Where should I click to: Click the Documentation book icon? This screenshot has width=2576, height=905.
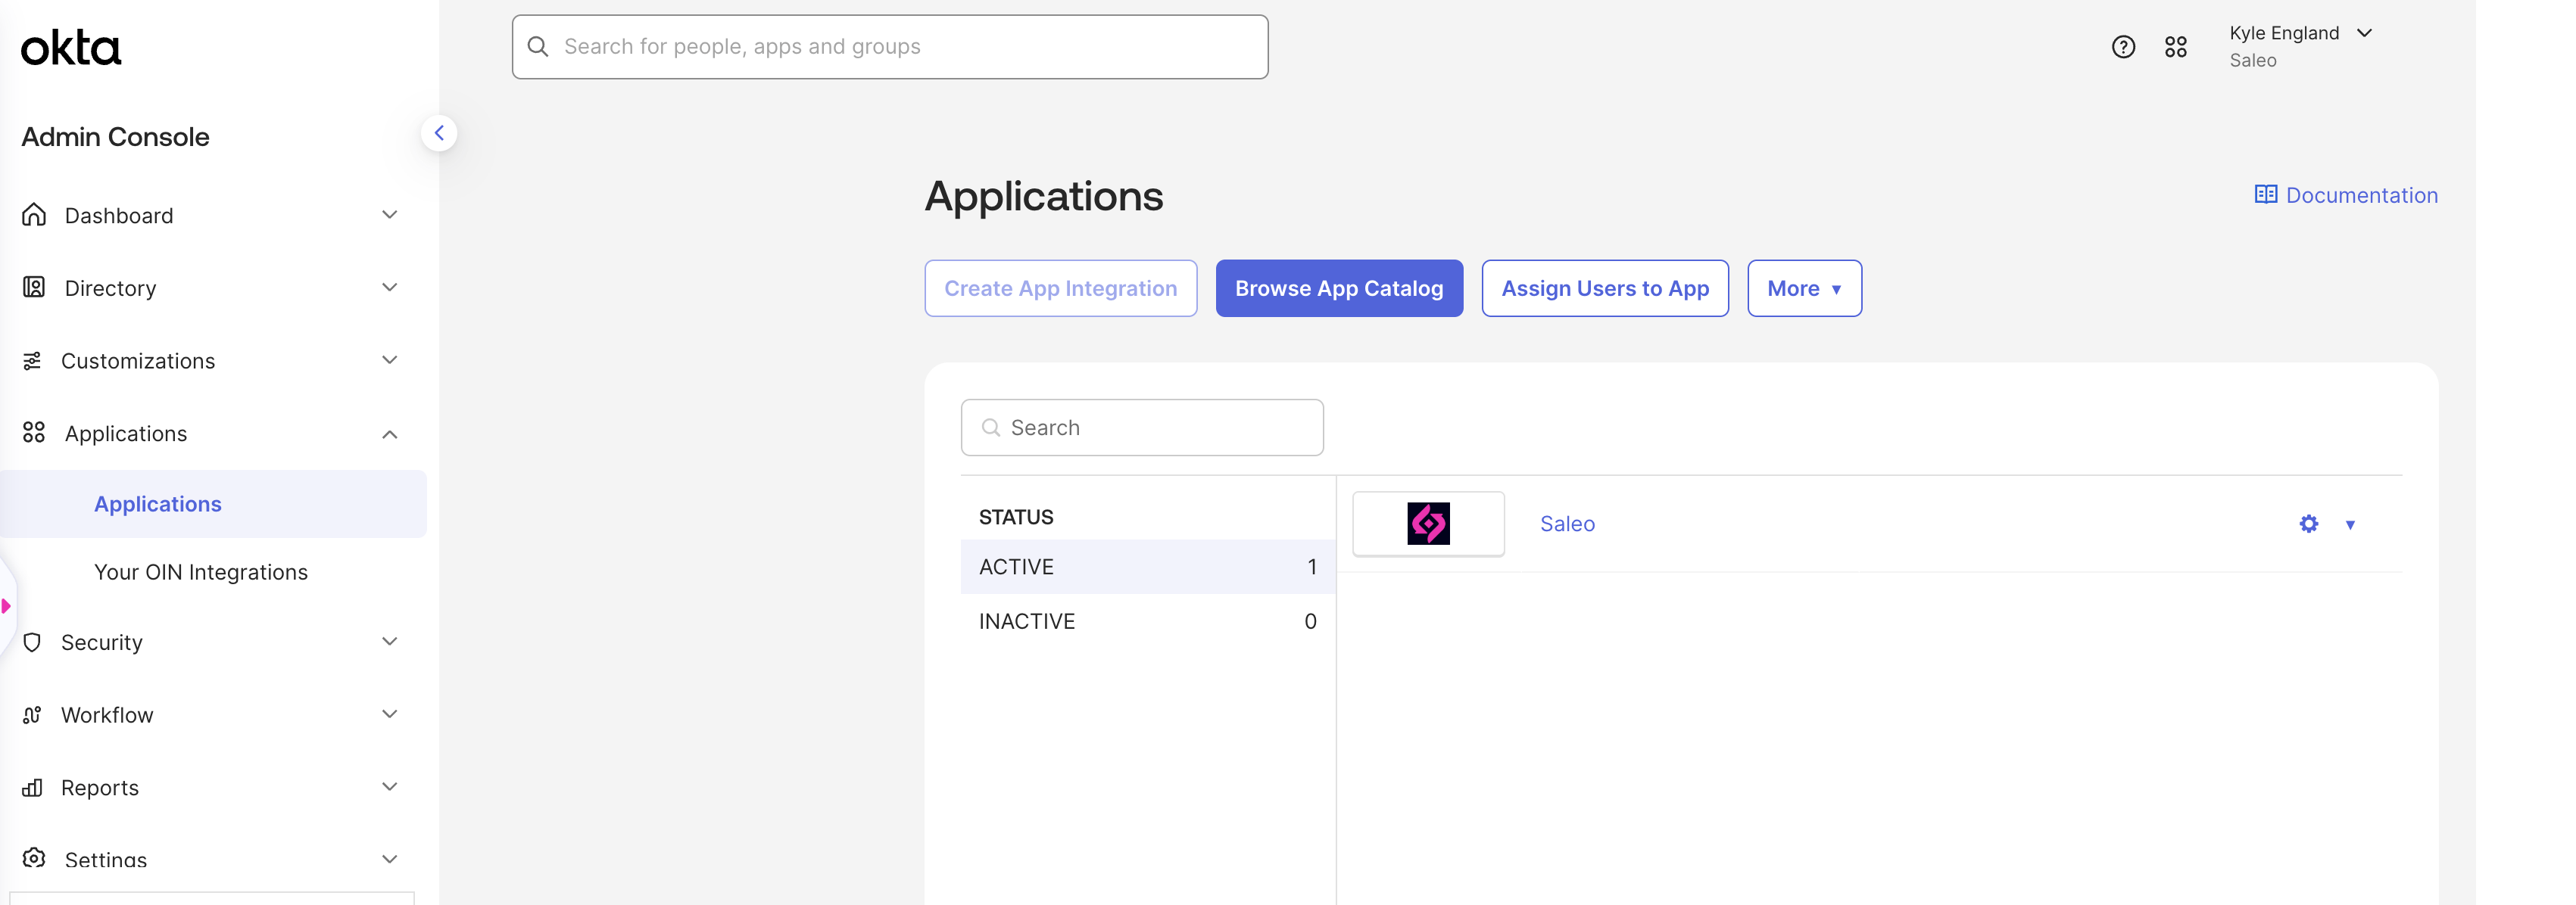pos(2265,194)
